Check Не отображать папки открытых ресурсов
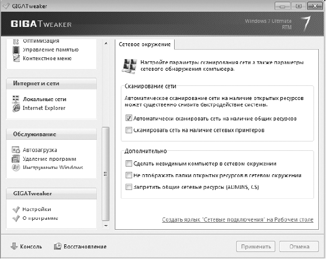The image size is (326, 259). point(129,175)
